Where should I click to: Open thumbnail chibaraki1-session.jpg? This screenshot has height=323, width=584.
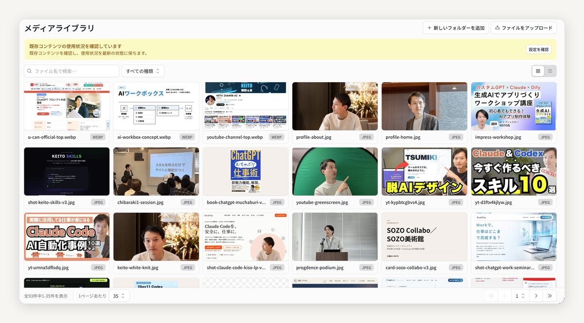(x=156, y=171)
